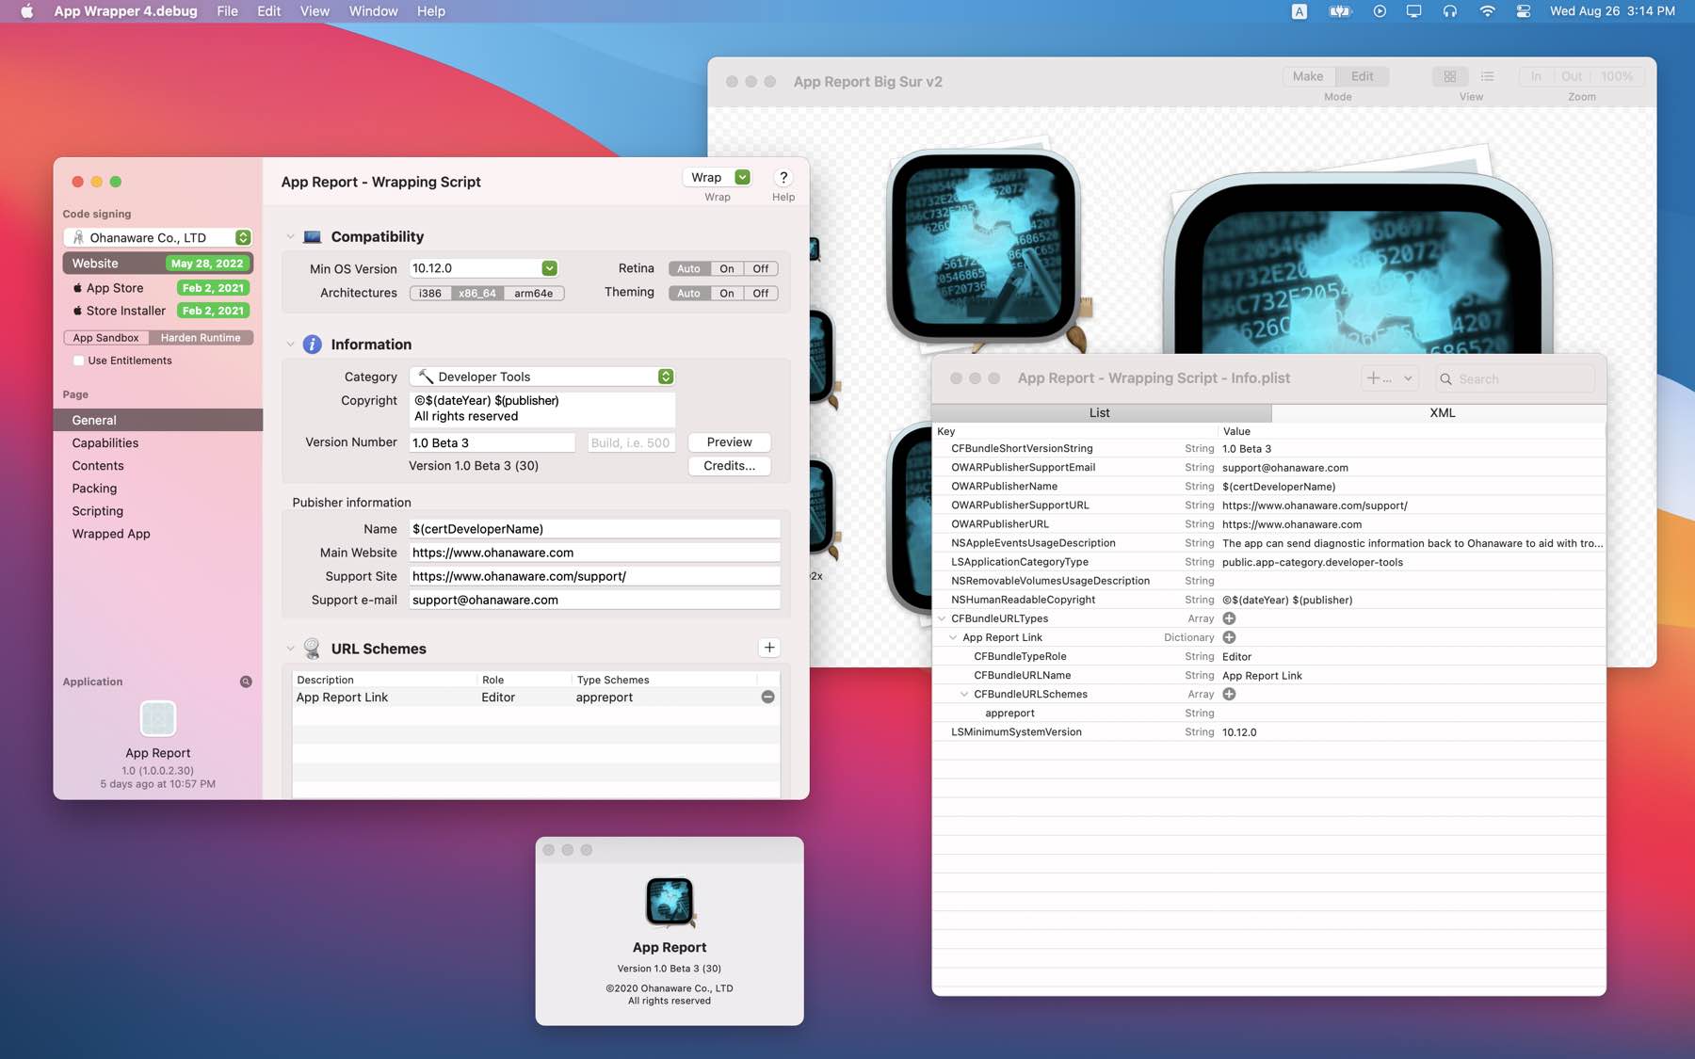
Task: Click the Information blue icon
Action: [313, 345]
